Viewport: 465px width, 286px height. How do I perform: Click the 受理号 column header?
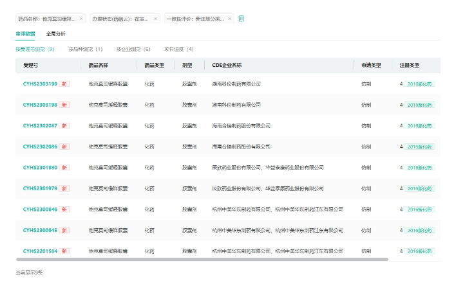[x=30, y=66]
